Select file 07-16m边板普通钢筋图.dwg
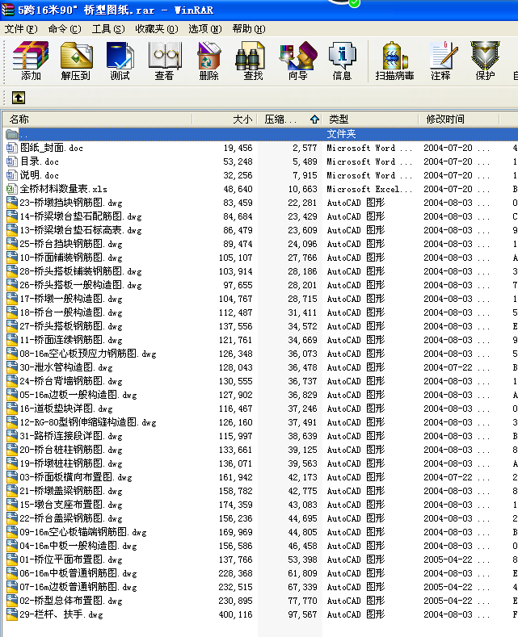The height and width of the screenshot is (637, 518). [78, 588]
